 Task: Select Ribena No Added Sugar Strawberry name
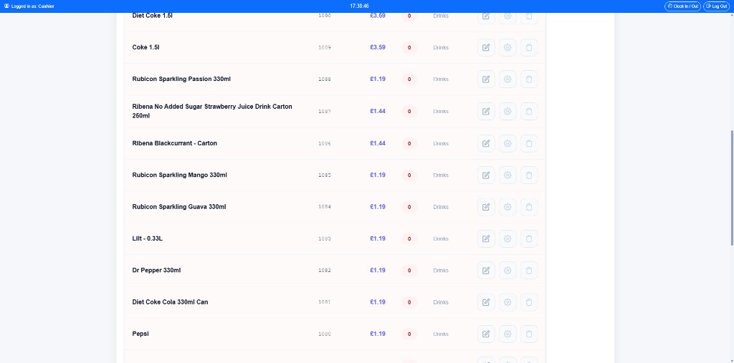[212, 111]
